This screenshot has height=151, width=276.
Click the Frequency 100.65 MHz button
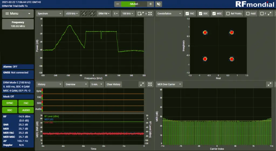point(18,24)
